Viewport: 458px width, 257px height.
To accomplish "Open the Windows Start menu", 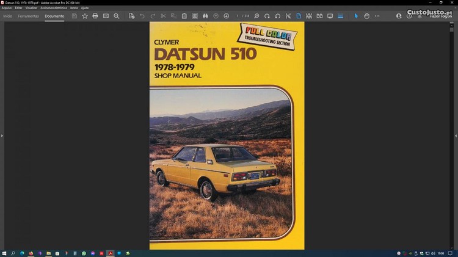I will (4, 253).
